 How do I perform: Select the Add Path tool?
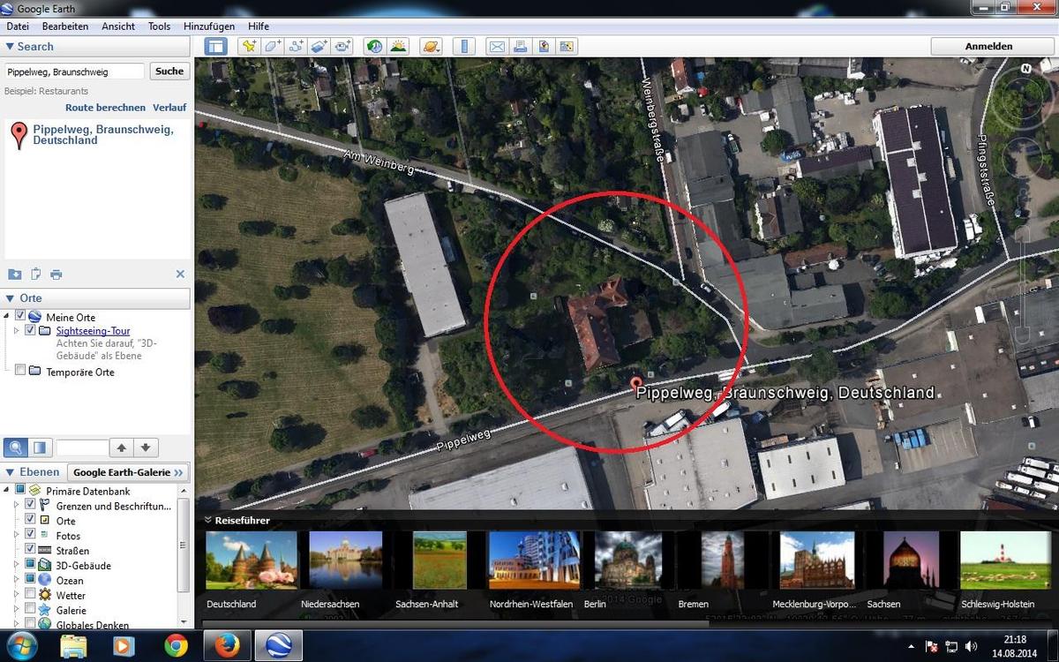coord(296,46)
